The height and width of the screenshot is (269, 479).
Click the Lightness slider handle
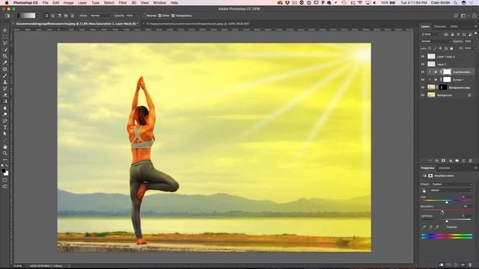coord(447,221)
